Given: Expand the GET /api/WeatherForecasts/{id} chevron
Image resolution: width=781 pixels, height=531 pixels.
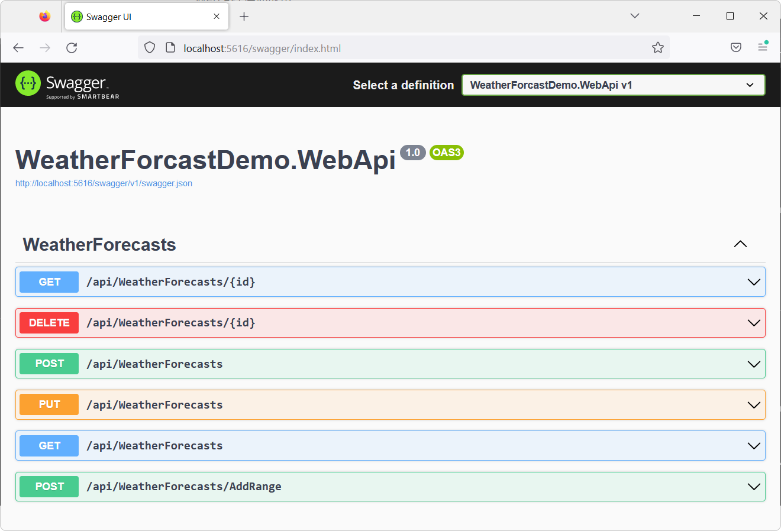Looking at the screenshot, I should tap(754, 282).
